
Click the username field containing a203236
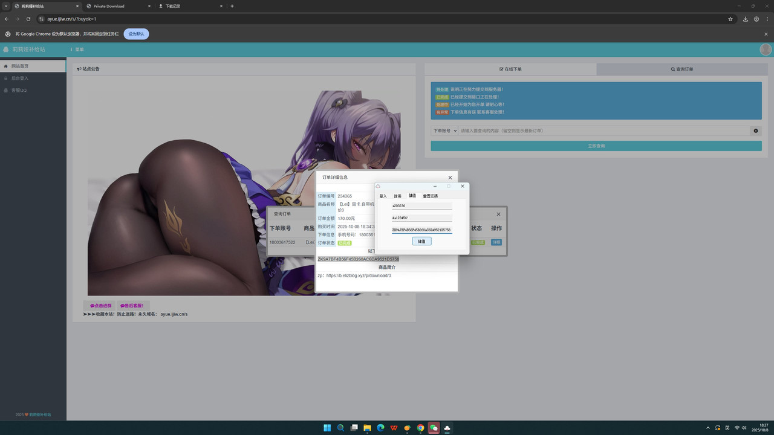pos(421,206)
